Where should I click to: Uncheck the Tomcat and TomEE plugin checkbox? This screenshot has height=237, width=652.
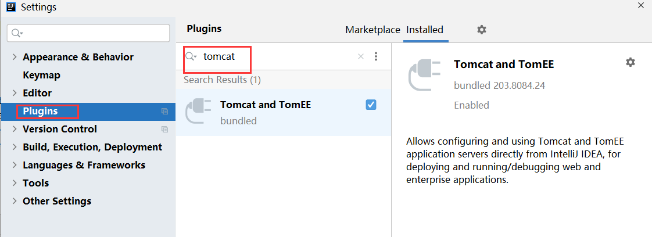point(371,105)
